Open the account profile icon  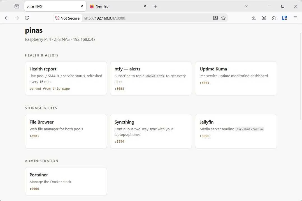264,18
